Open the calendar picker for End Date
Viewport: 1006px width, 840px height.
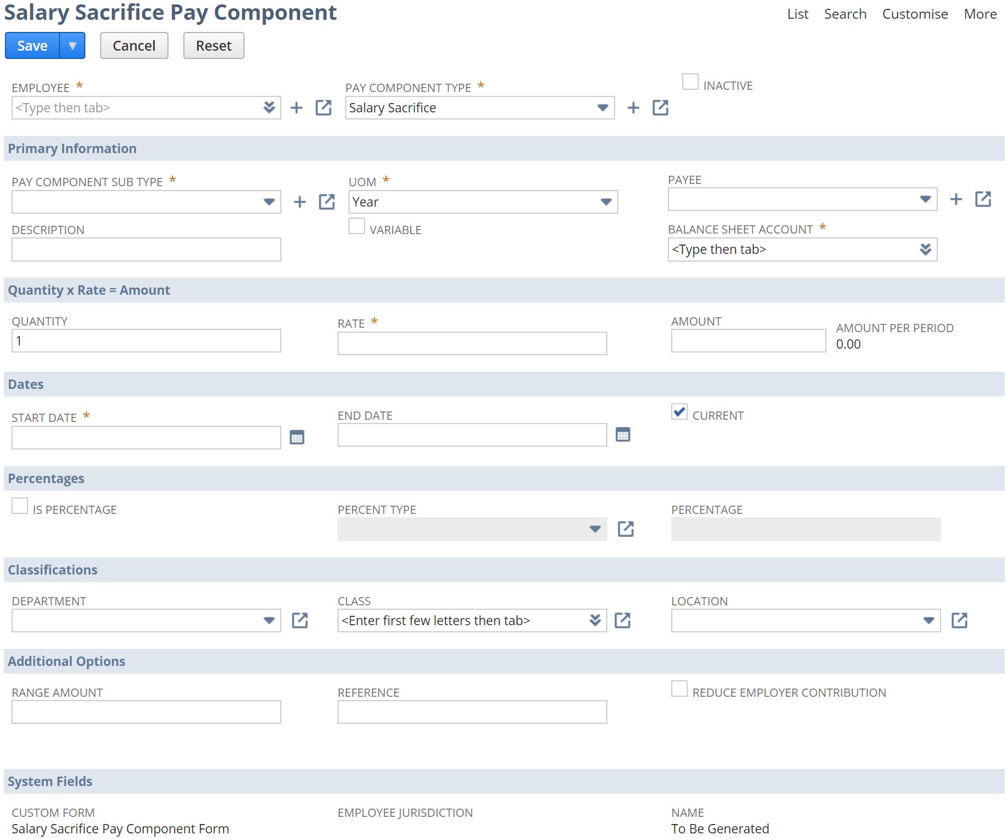tap(623, 435)
